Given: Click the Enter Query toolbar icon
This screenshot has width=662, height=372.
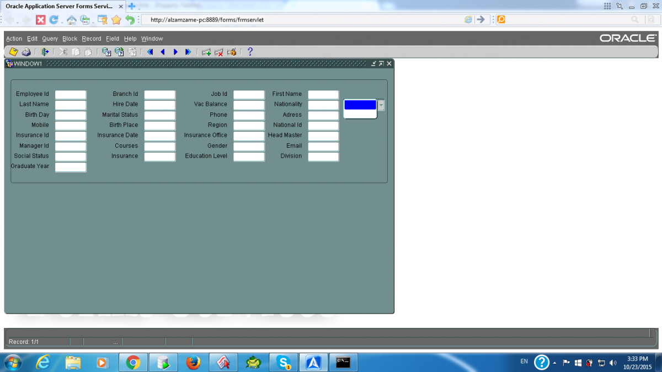Looking at the screenshot, I should [x=106, y=52].
